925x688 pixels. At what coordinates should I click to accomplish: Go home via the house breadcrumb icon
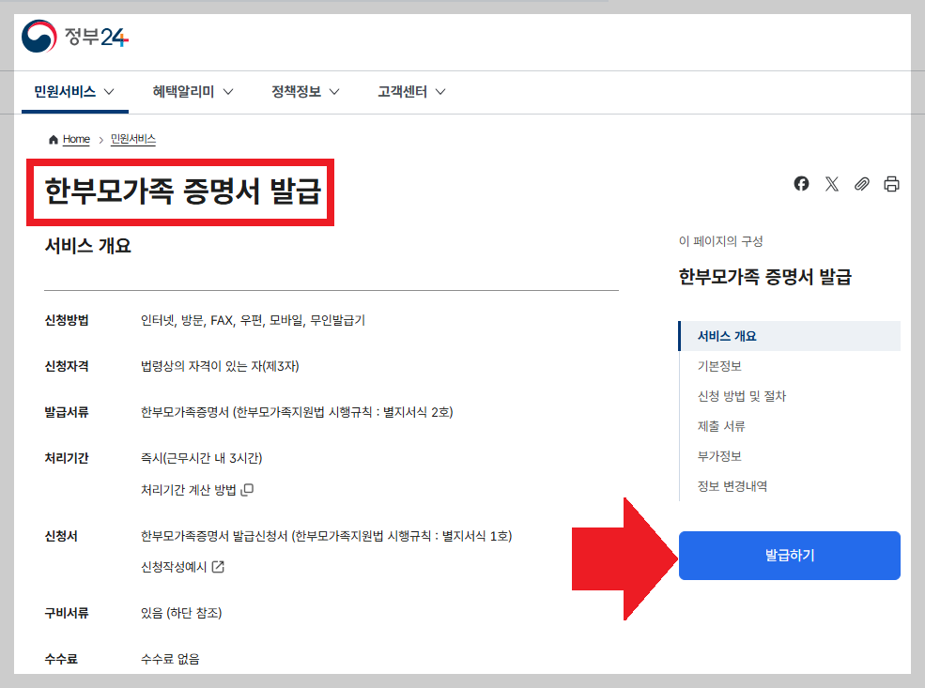click(x=54, y=139)
